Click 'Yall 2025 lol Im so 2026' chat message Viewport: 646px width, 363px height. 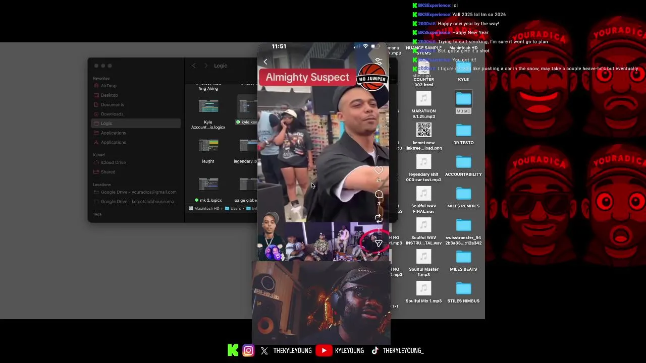pyautogui.click(x=478, y=15)
